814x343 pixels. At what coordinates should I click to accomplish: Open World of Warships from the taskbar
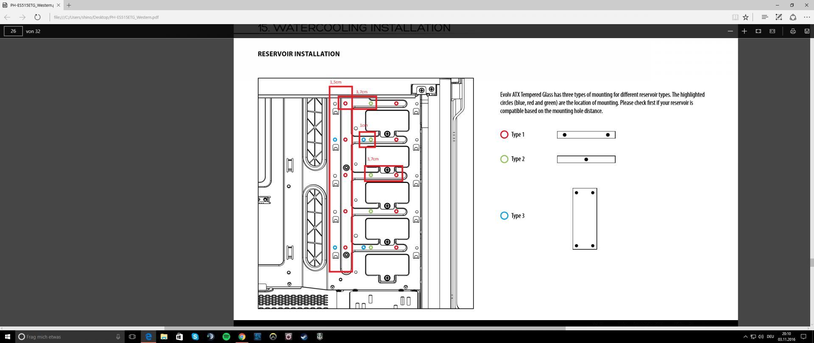[x=320, y=337]
